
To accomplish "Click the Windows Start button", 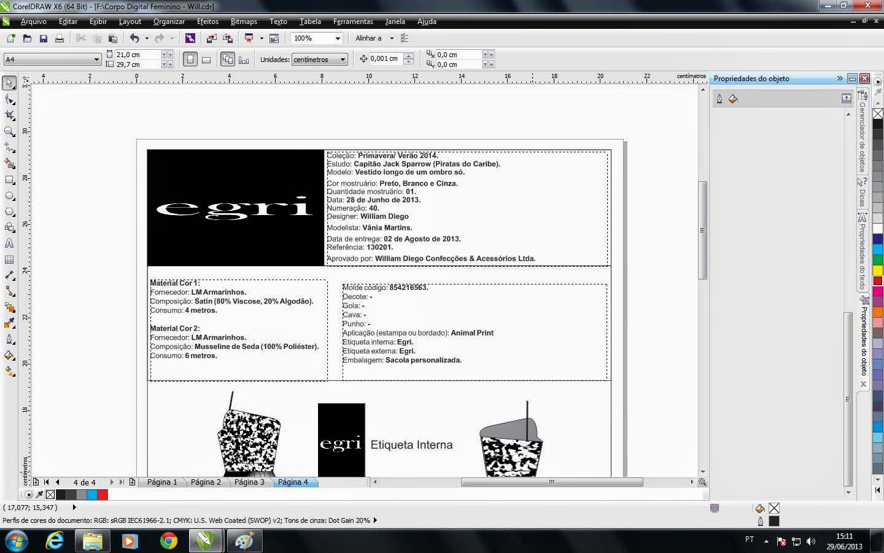I will pyautogui.click(x=17, y=540).
